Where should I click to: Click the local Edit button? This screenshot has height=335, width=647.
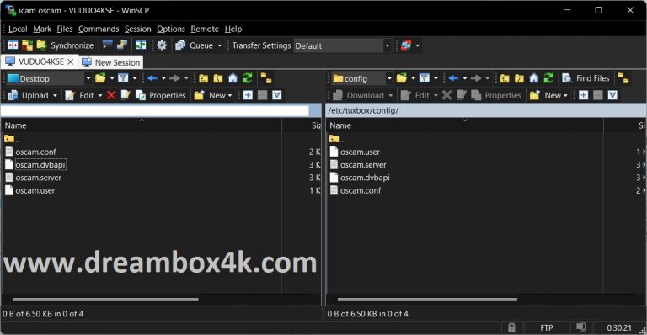point(80,96)
